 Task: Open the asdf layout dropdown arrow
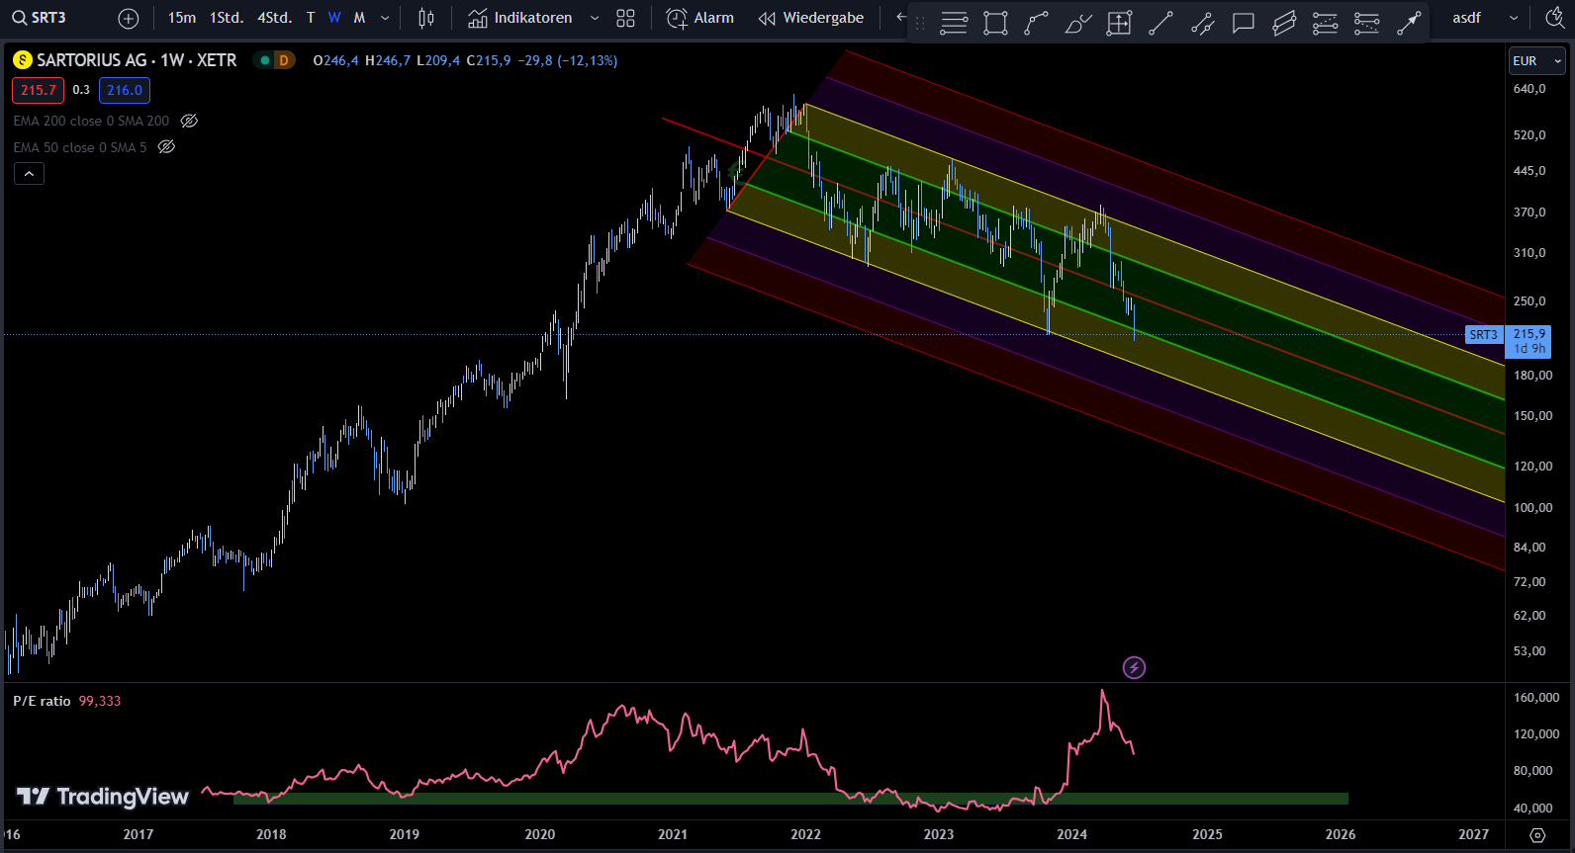[1514, 18]
